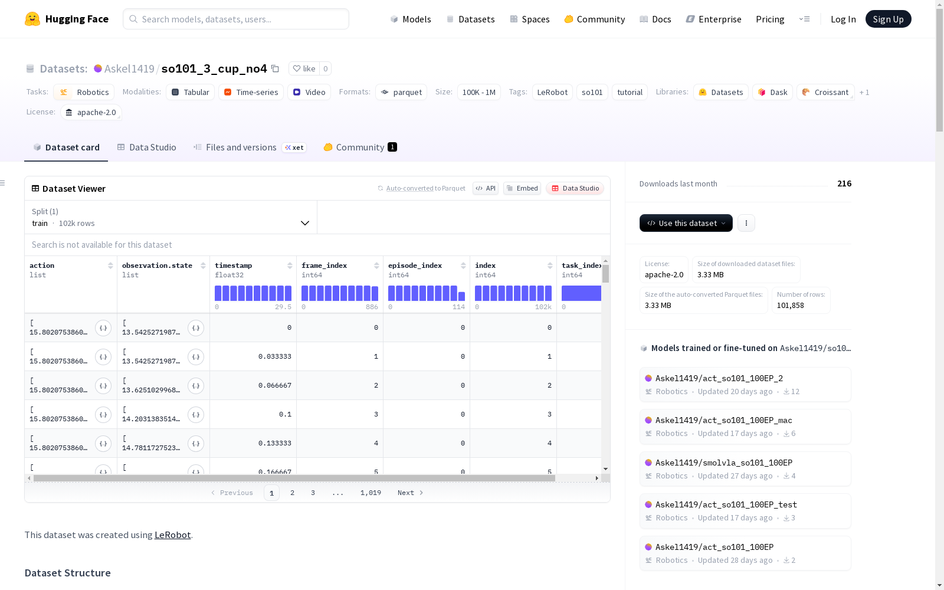The height and width of the screenshot is (590, 944).
Task: Open Data Studio from the viewer header
Action: click(x=575, y=188)
